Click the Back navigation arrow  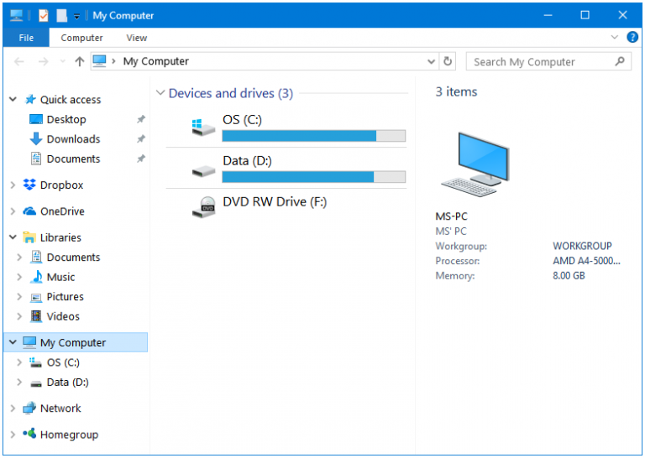[19, 61]
